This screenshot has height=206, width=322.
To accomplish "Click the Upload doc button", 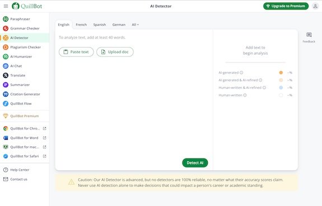I will coord(115,52).
